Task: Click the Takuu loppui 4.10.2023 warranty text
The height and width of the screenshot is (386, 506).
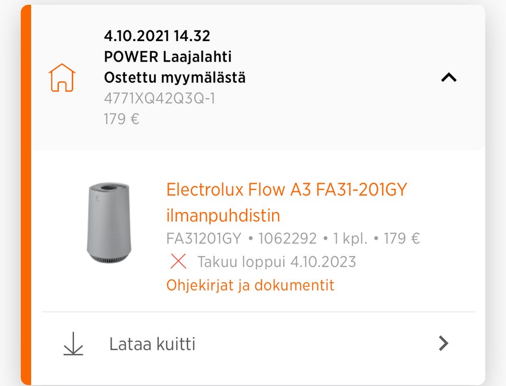Action: coord(277,261)
